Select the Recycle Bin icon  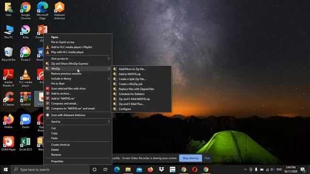coord(9,54)
